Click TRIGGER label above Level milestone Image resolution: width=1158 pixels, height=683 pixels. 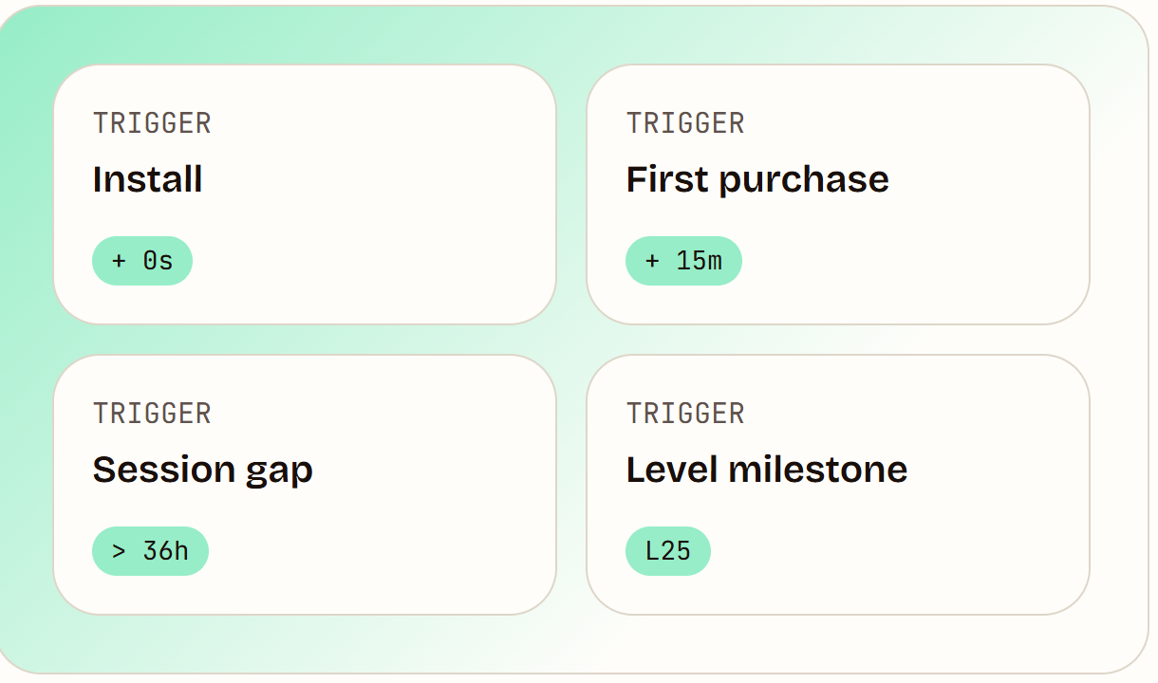tap(685, 414)
